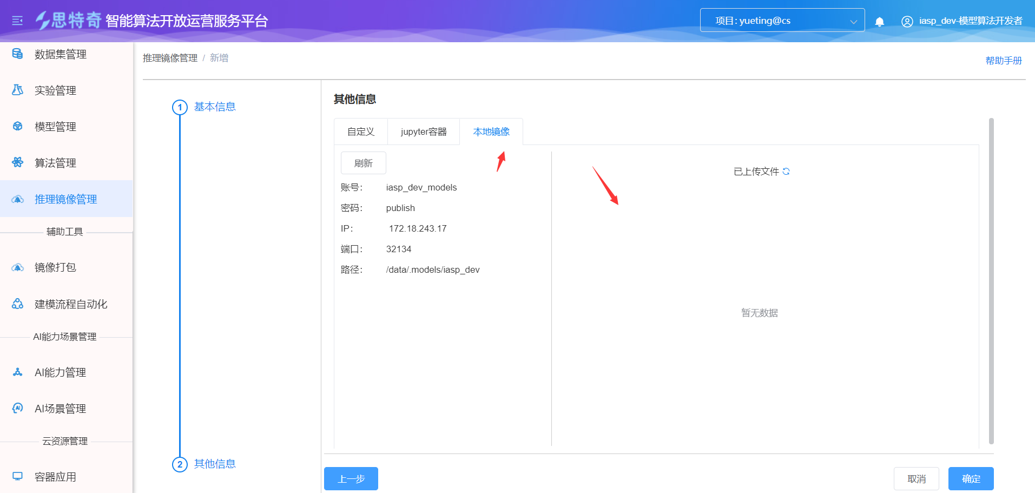Switch to the 自定义 tab
Viewport: 1035px width, 493px height.
[x=361, y=132]
